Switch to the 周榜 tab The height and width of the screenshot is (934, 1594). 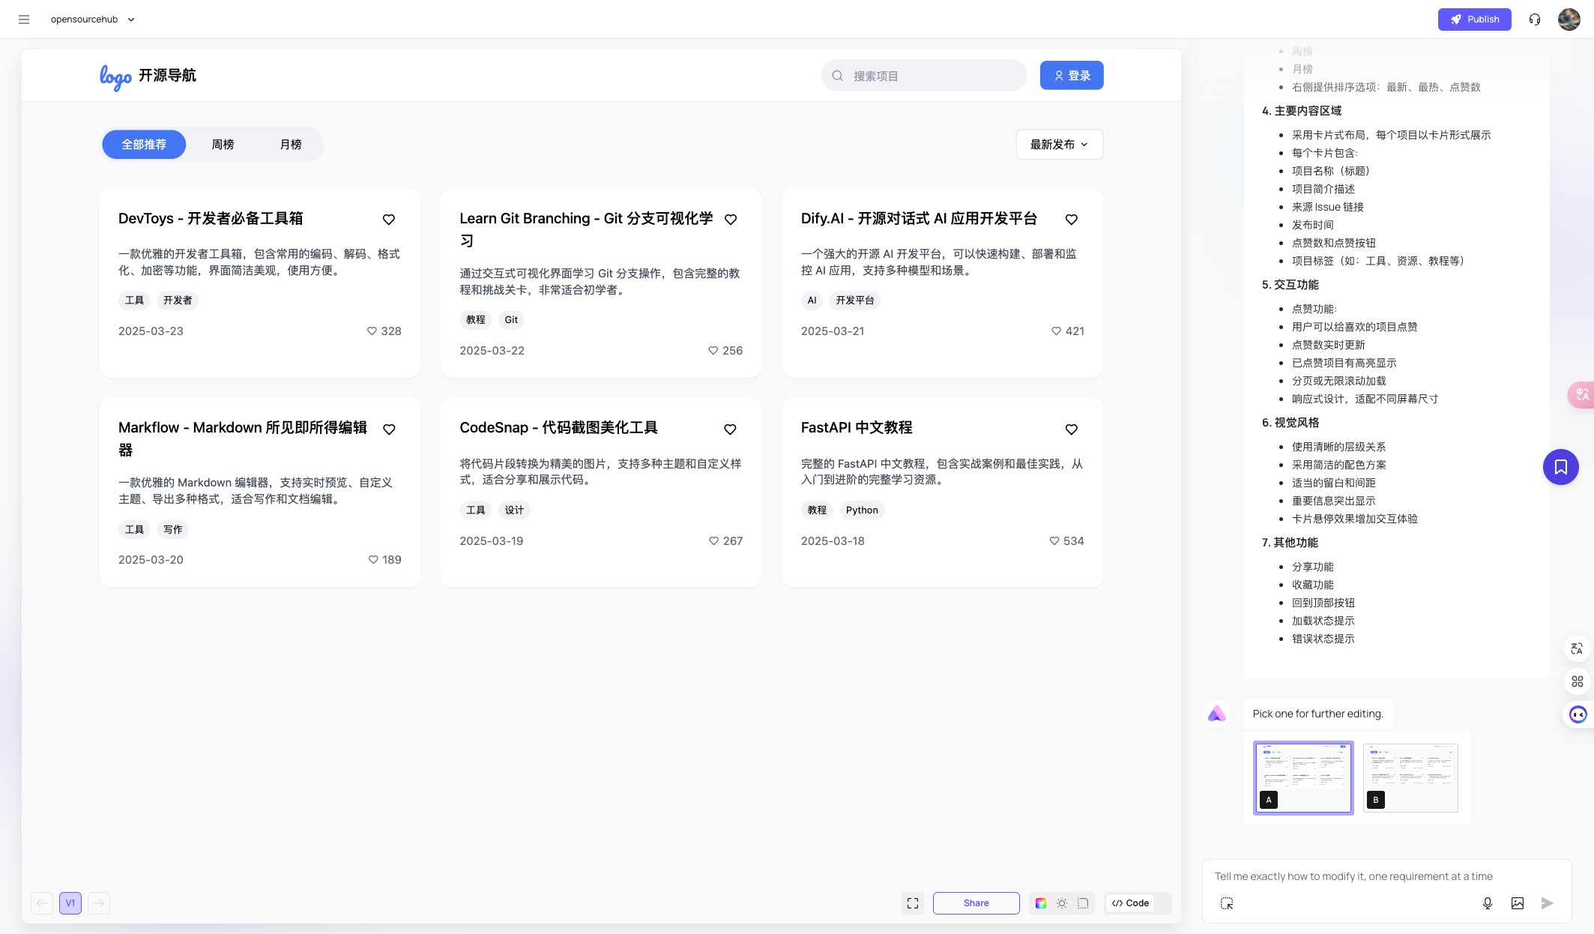[223, 145]
